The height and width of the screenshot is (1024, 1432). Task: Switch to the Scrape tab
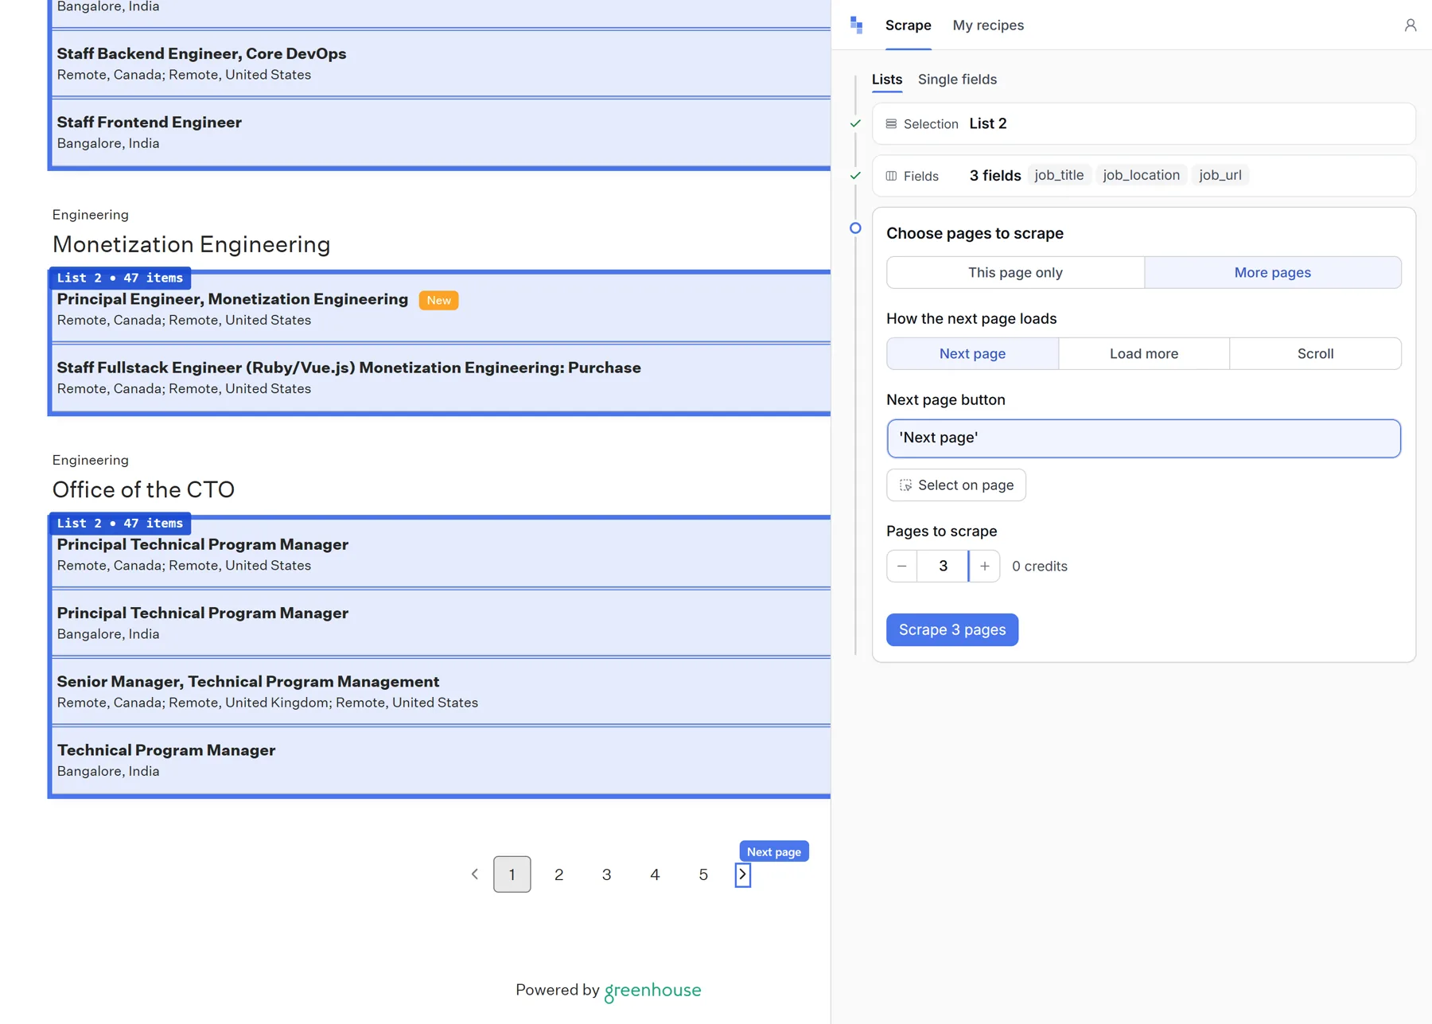coord(908,25)
